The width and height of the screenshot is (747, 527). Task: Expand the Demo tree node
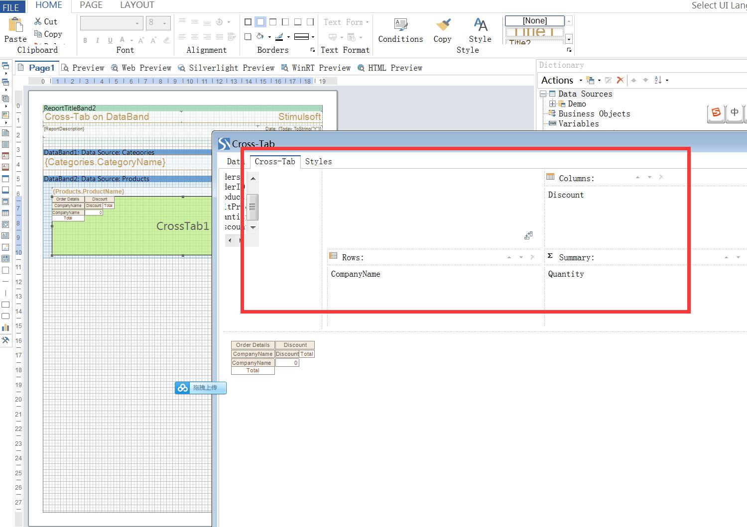point(552,104)
